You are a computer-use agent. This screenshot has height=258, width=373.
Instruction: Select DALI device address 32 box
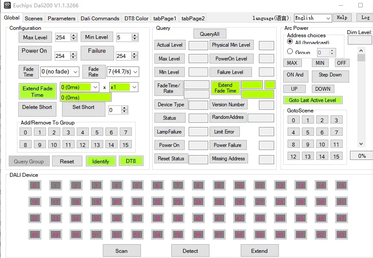point(35,218)
